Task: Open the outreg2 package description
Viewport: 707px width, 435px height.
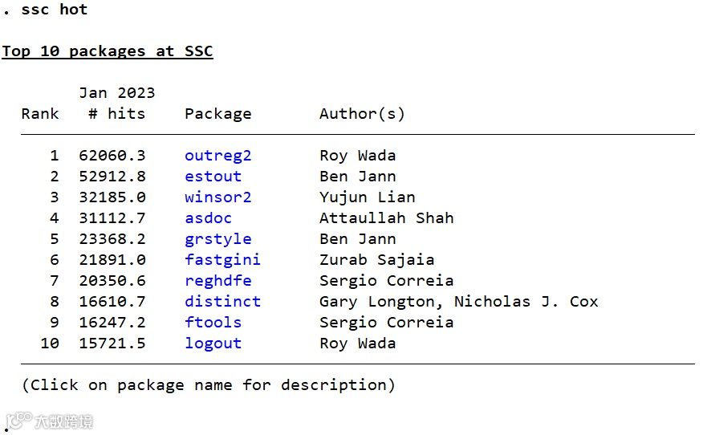Action: pos(217,156)
